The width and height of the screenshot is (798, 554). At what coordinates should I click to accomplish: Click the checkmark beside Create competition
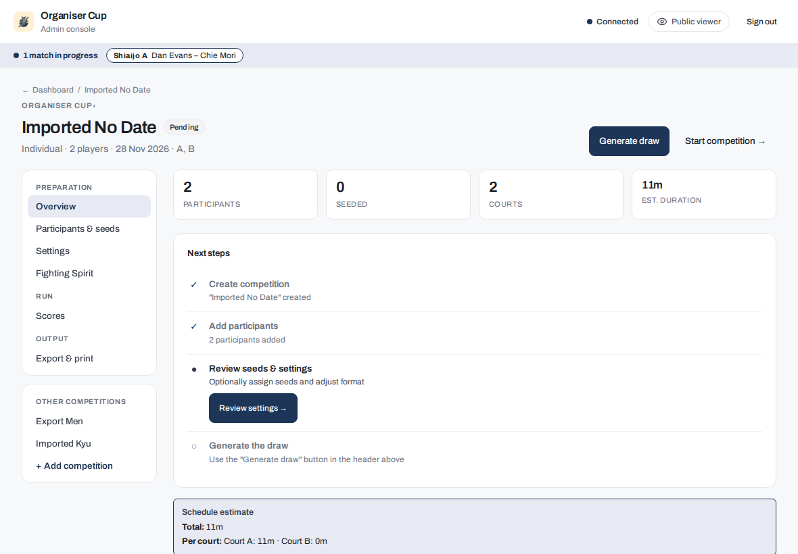click(194, 284)
